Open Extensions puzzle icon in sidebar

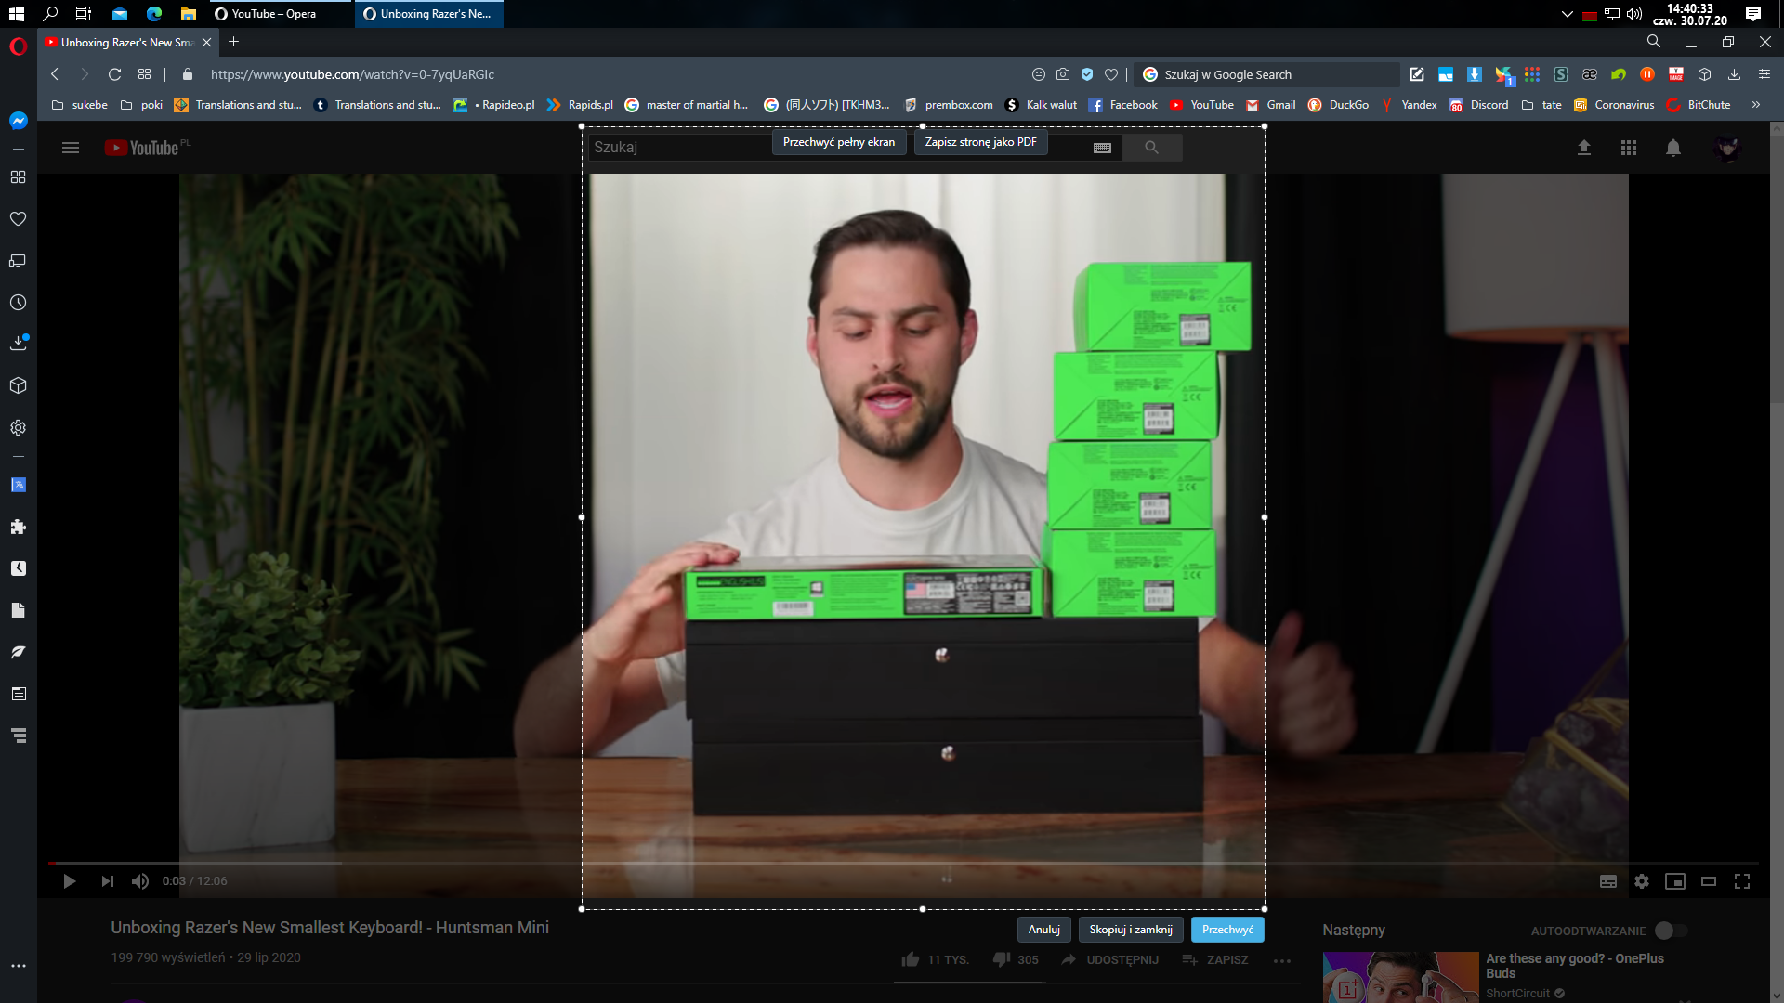click(18, 527)
